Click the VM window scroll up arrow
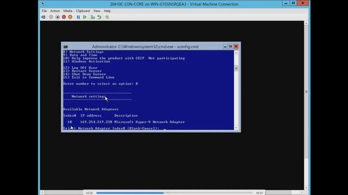The image size is (348, 195). pos(306,23)
